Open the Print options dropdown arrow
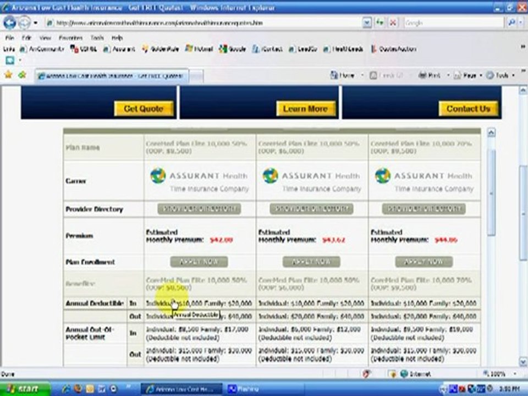The height and width of the screenshot is (396, 528). coord(448,75)
